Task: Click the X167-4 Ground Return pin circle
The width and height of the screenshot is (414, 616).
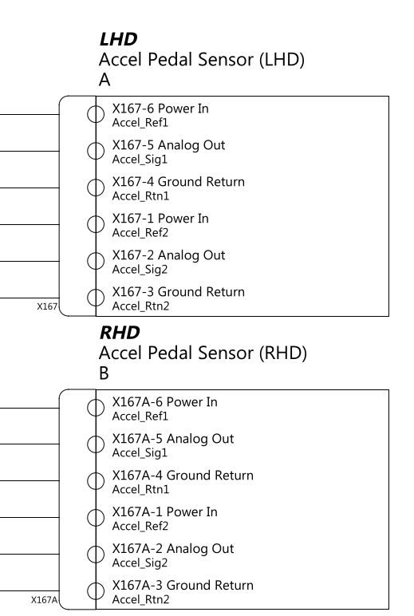Action: 96,188
